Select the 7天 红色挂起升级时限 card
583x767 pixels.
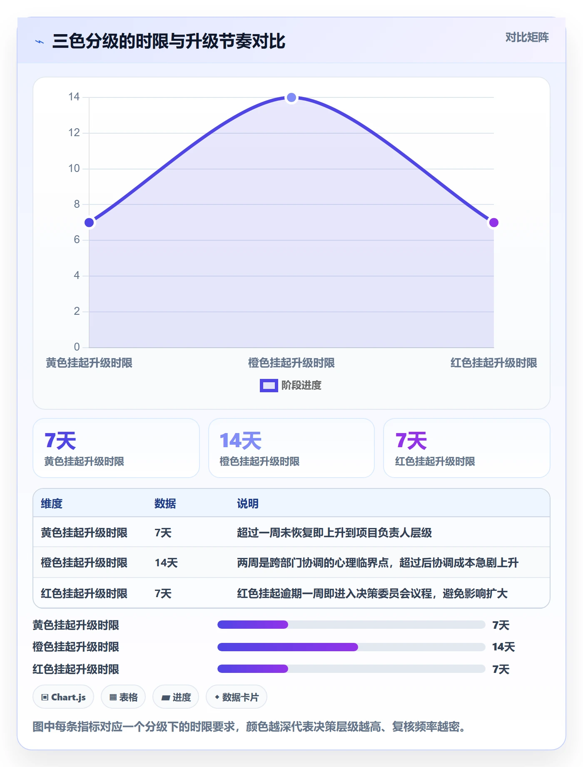click(467, 448)
